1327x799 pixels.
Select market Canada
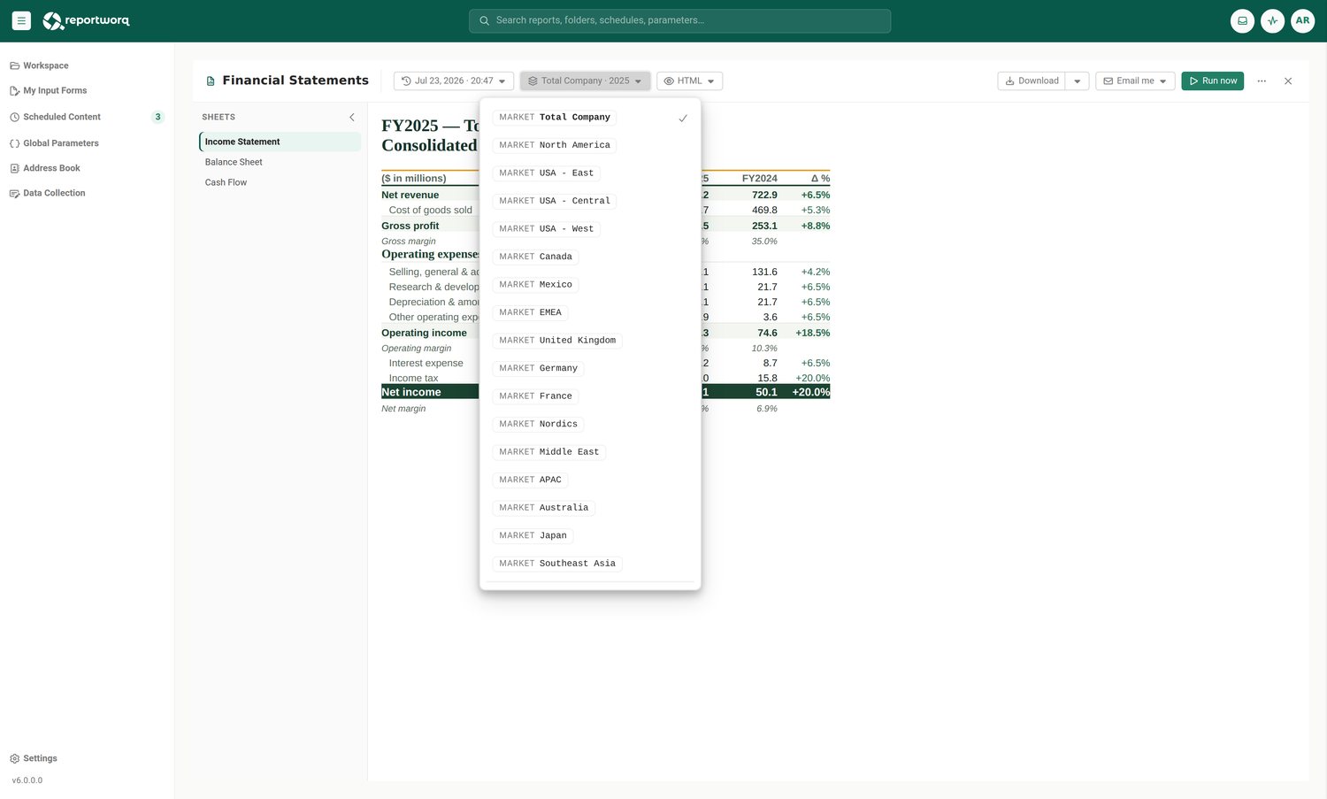[x=590, y=257]
